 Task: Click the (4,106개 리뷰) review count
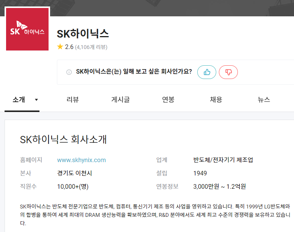(91, 47)
